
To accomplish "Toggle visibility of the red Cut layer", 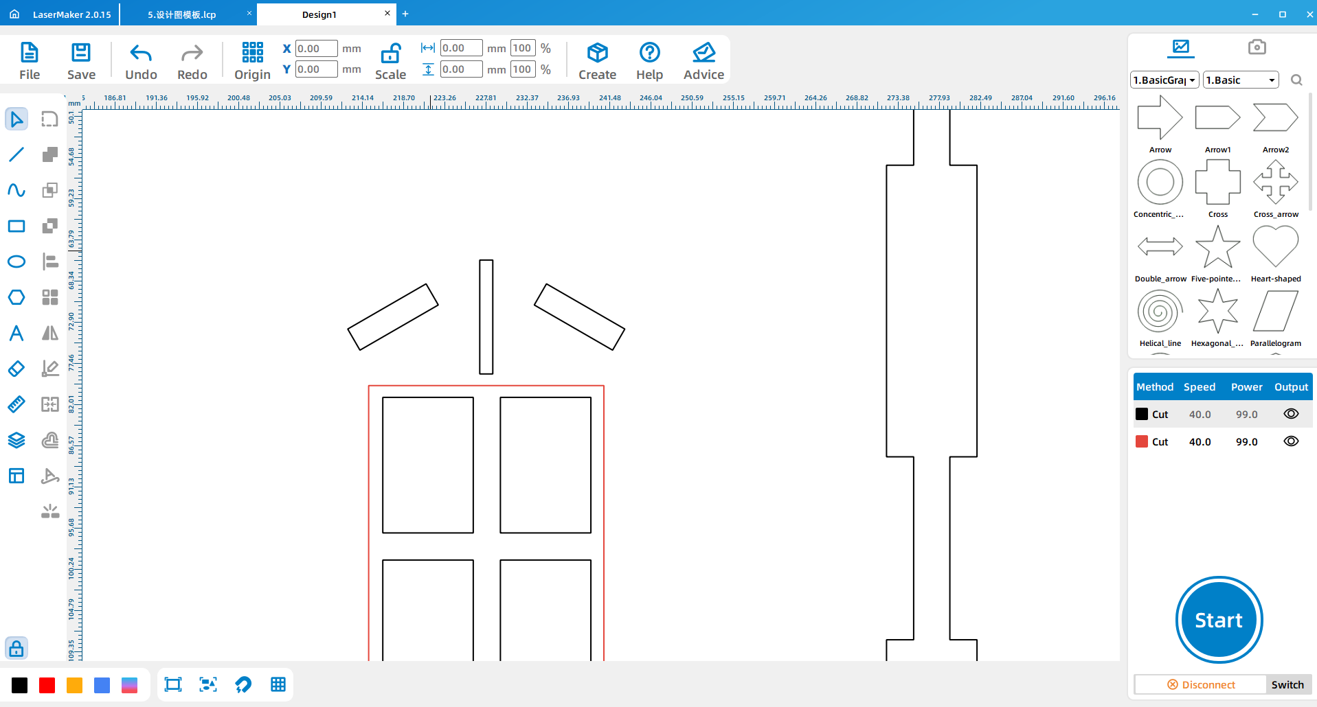I will coord(1291,441).
